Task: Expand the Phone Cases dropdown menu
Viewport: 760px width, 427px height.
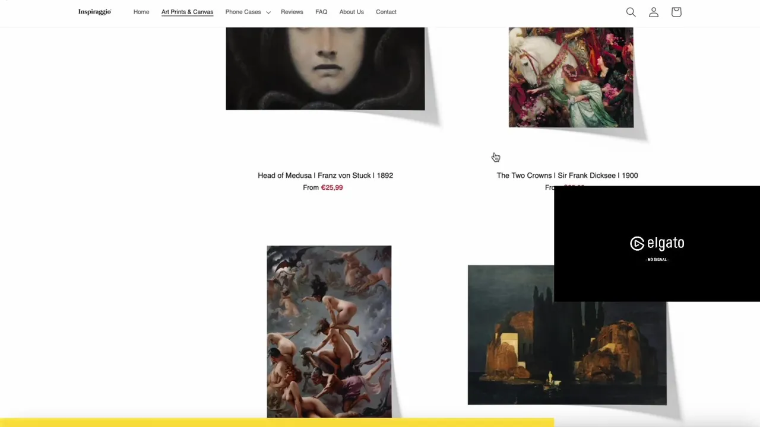Action: click(248, 12)
